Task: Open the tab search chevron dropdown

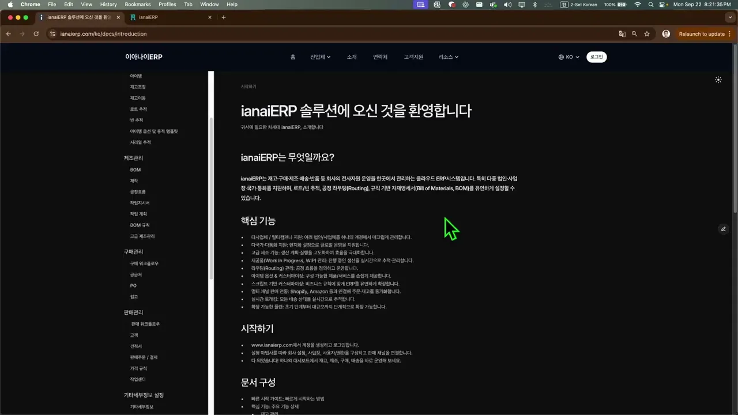Action: (729, 17)
